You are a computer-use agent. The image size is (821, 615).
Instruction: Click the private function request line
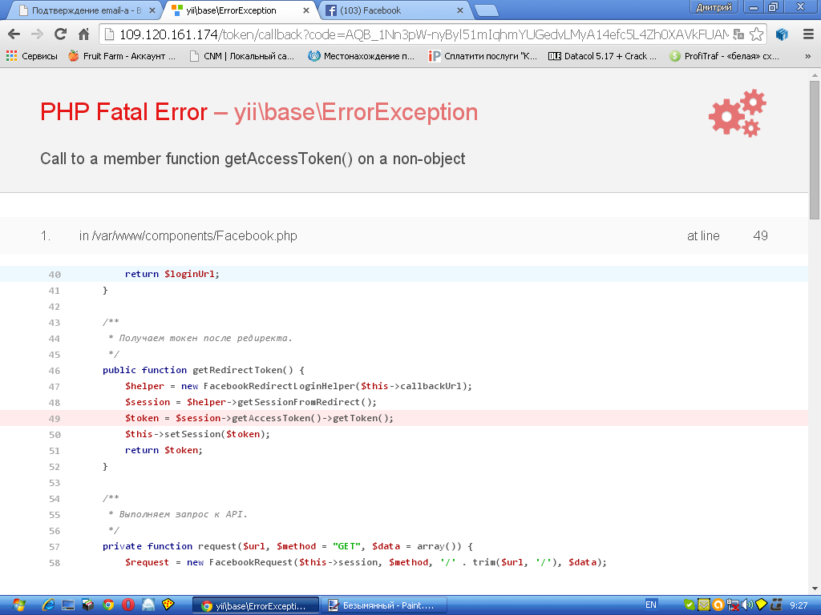[x=288, y=546]
